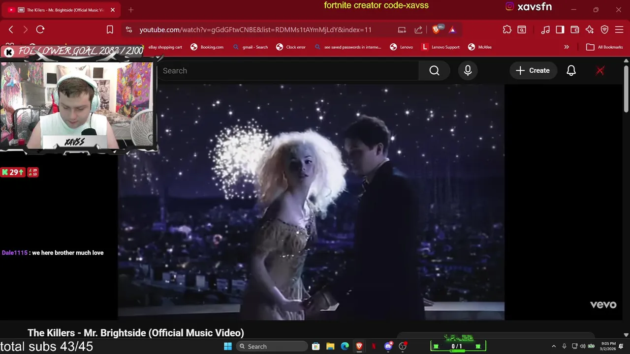
Task: Start voice search with microphone icon
Action: coord(468,71)
